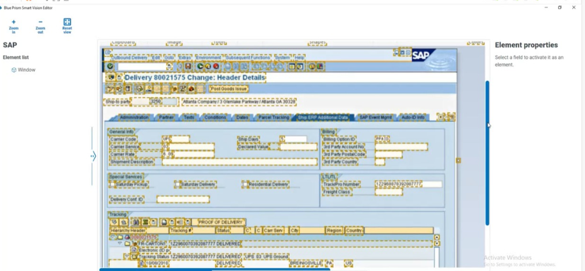This screenshot has width=585, height=271.
Task: Select the Ship ERP Additional Data tab
Action: point(323,118)
